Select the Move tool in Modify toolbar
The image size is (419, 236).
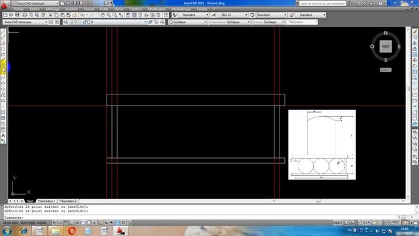[414, 60]
